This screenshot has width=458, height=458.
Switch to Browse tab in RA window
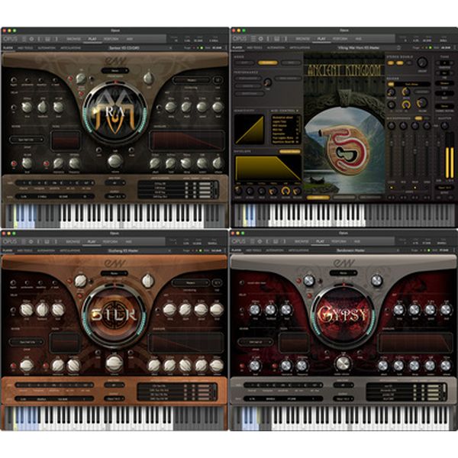tap(72, 37)
